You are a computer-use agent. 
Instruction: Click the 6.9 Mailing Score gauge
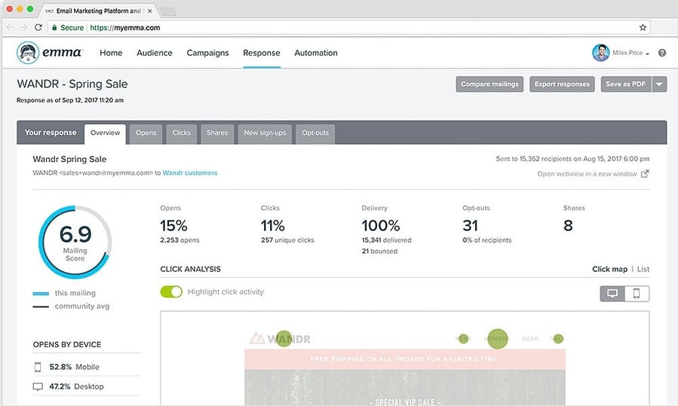(x=75, y=243)
